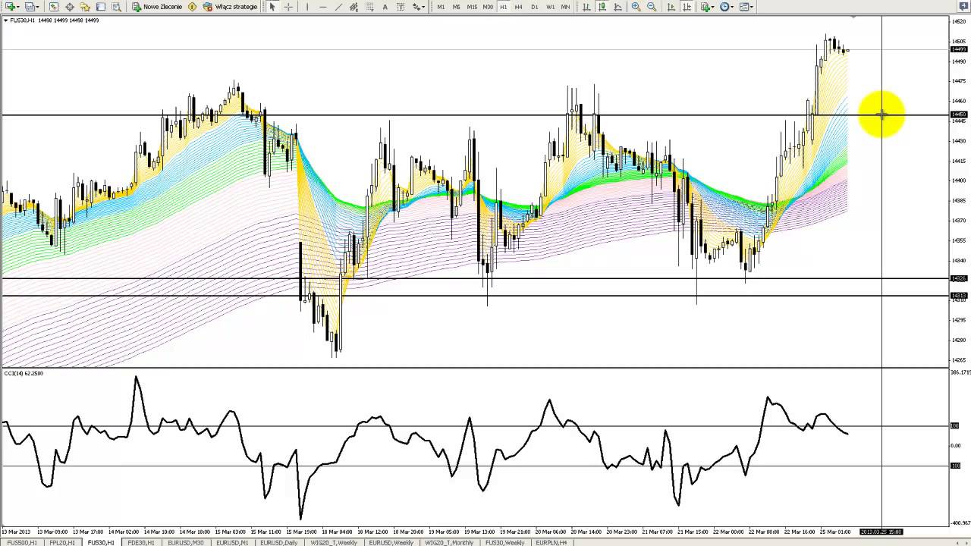The width and height of the screenshot is (971, 546).
Task: Click the Włącz strategie button
Action: (x=231, y=7)
